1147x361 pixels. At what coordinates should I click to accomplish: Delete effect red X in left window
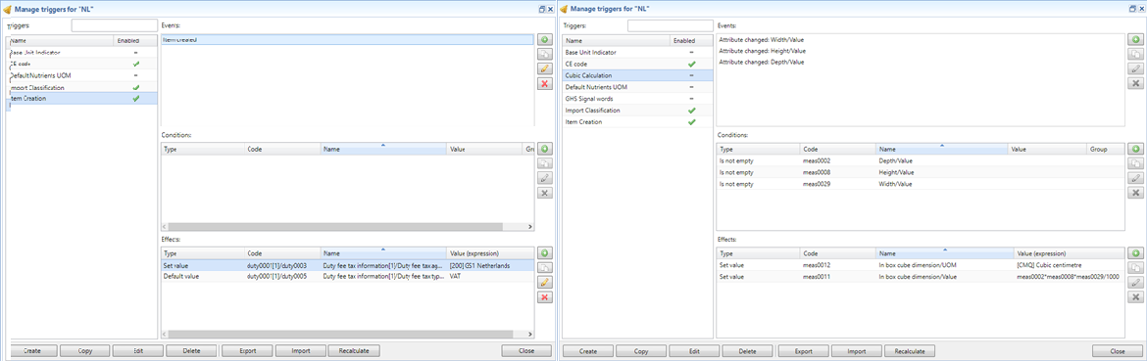(544, 296)
